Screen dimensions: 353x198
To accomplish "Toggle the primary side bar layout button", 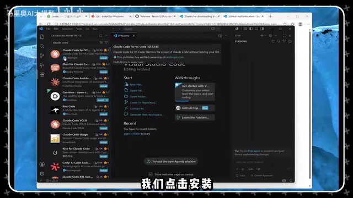I will [x=251, y=29].
